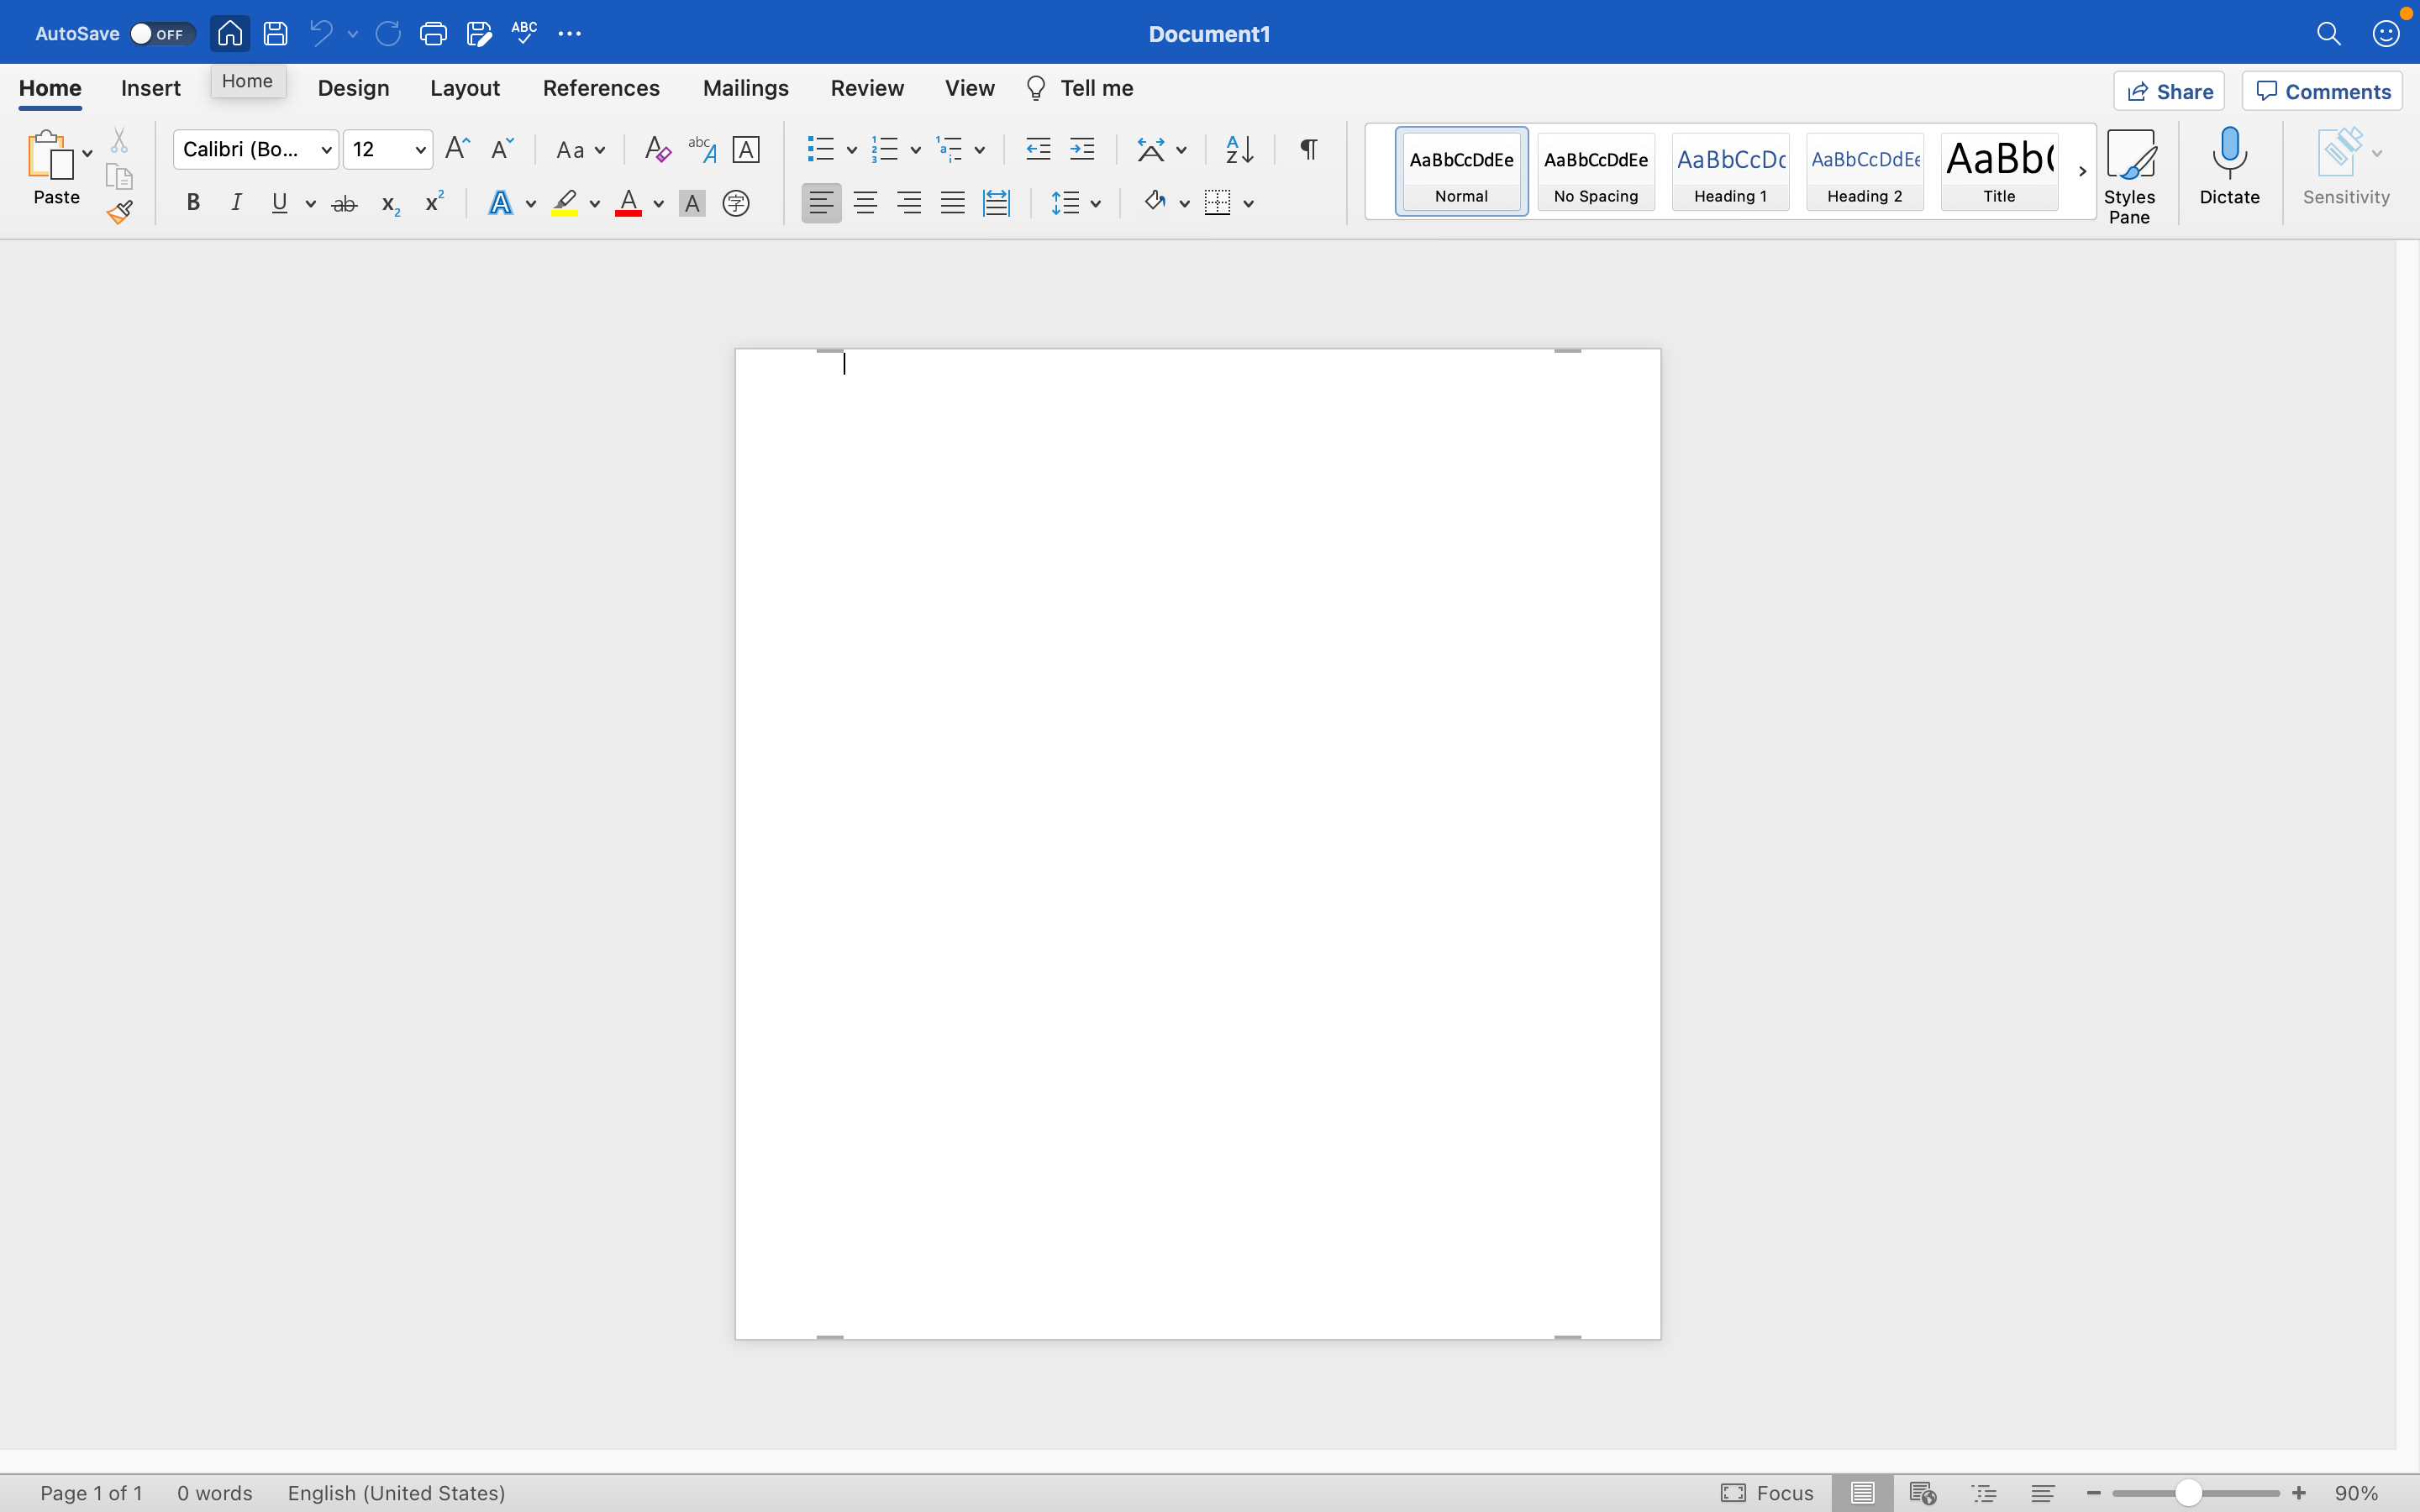Toggle bold formatting
This screenshot has height=1512, width=2420.
[x=193, y=202]
